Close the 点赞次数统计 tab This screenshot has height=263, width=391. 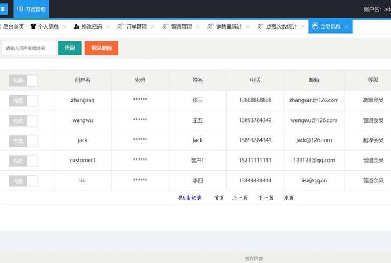[x=303, y=26]
